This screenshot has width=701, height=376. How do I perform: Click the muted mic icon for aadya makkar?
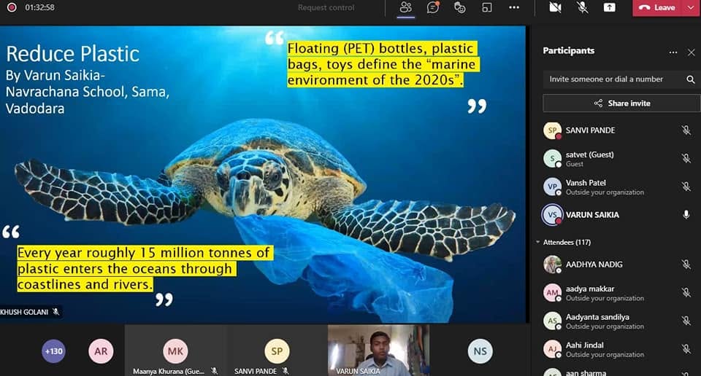point(686,293)
